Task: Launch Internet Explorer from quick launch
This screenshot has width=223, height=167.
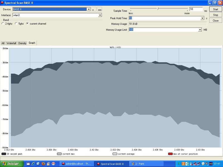Action: pyautogui.click(x=33, y=164)
